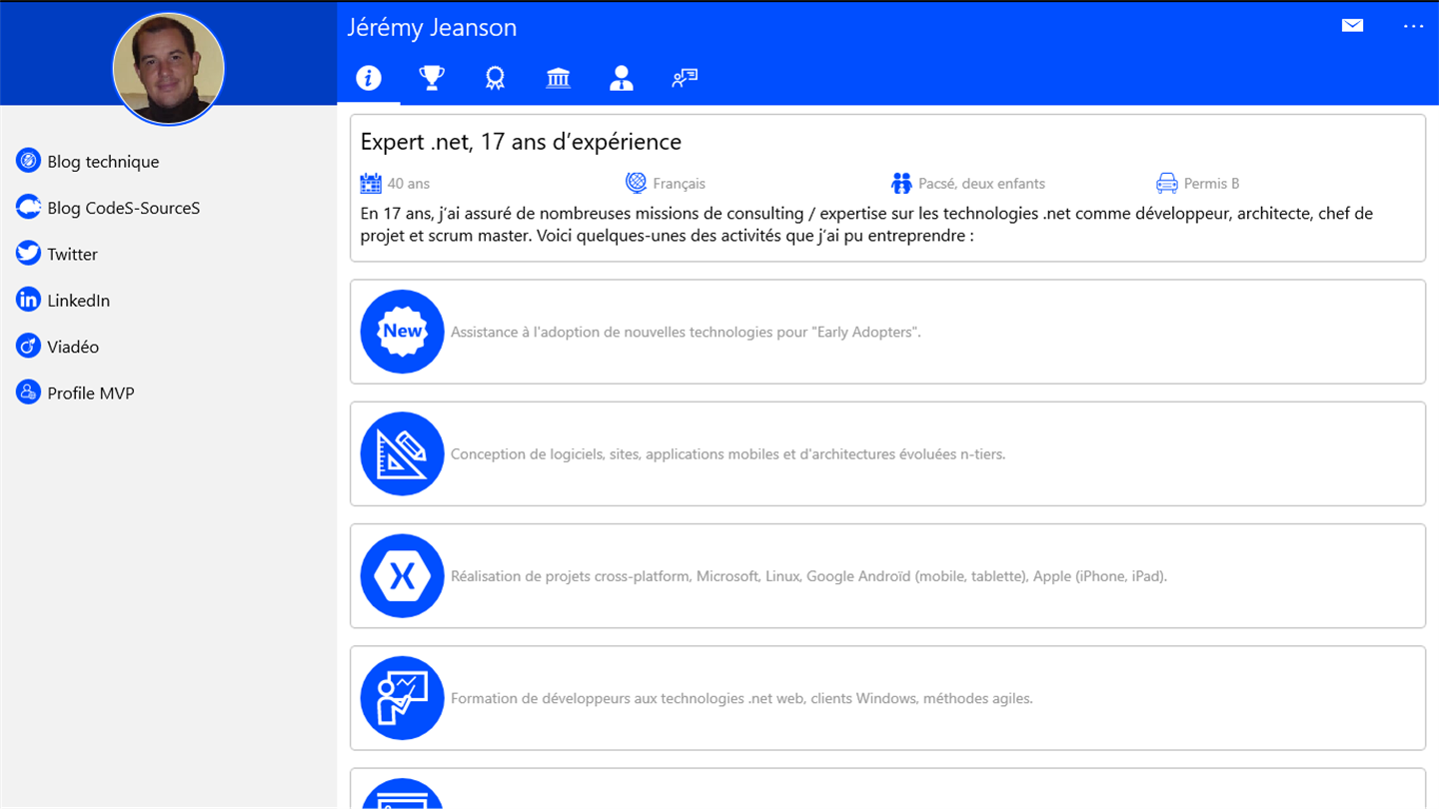
Task: Click the 'Formation de développeurs' text
Action: (741, 698)
